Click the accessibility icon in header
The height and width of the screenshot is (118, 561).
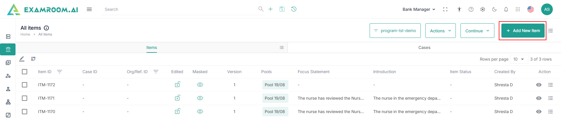pos(459,9)
